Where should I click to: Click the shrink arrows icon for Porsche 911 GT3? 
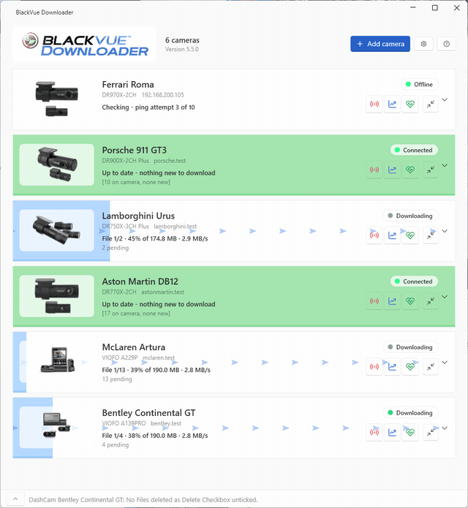pyautogui.click(x=431, y=170)
